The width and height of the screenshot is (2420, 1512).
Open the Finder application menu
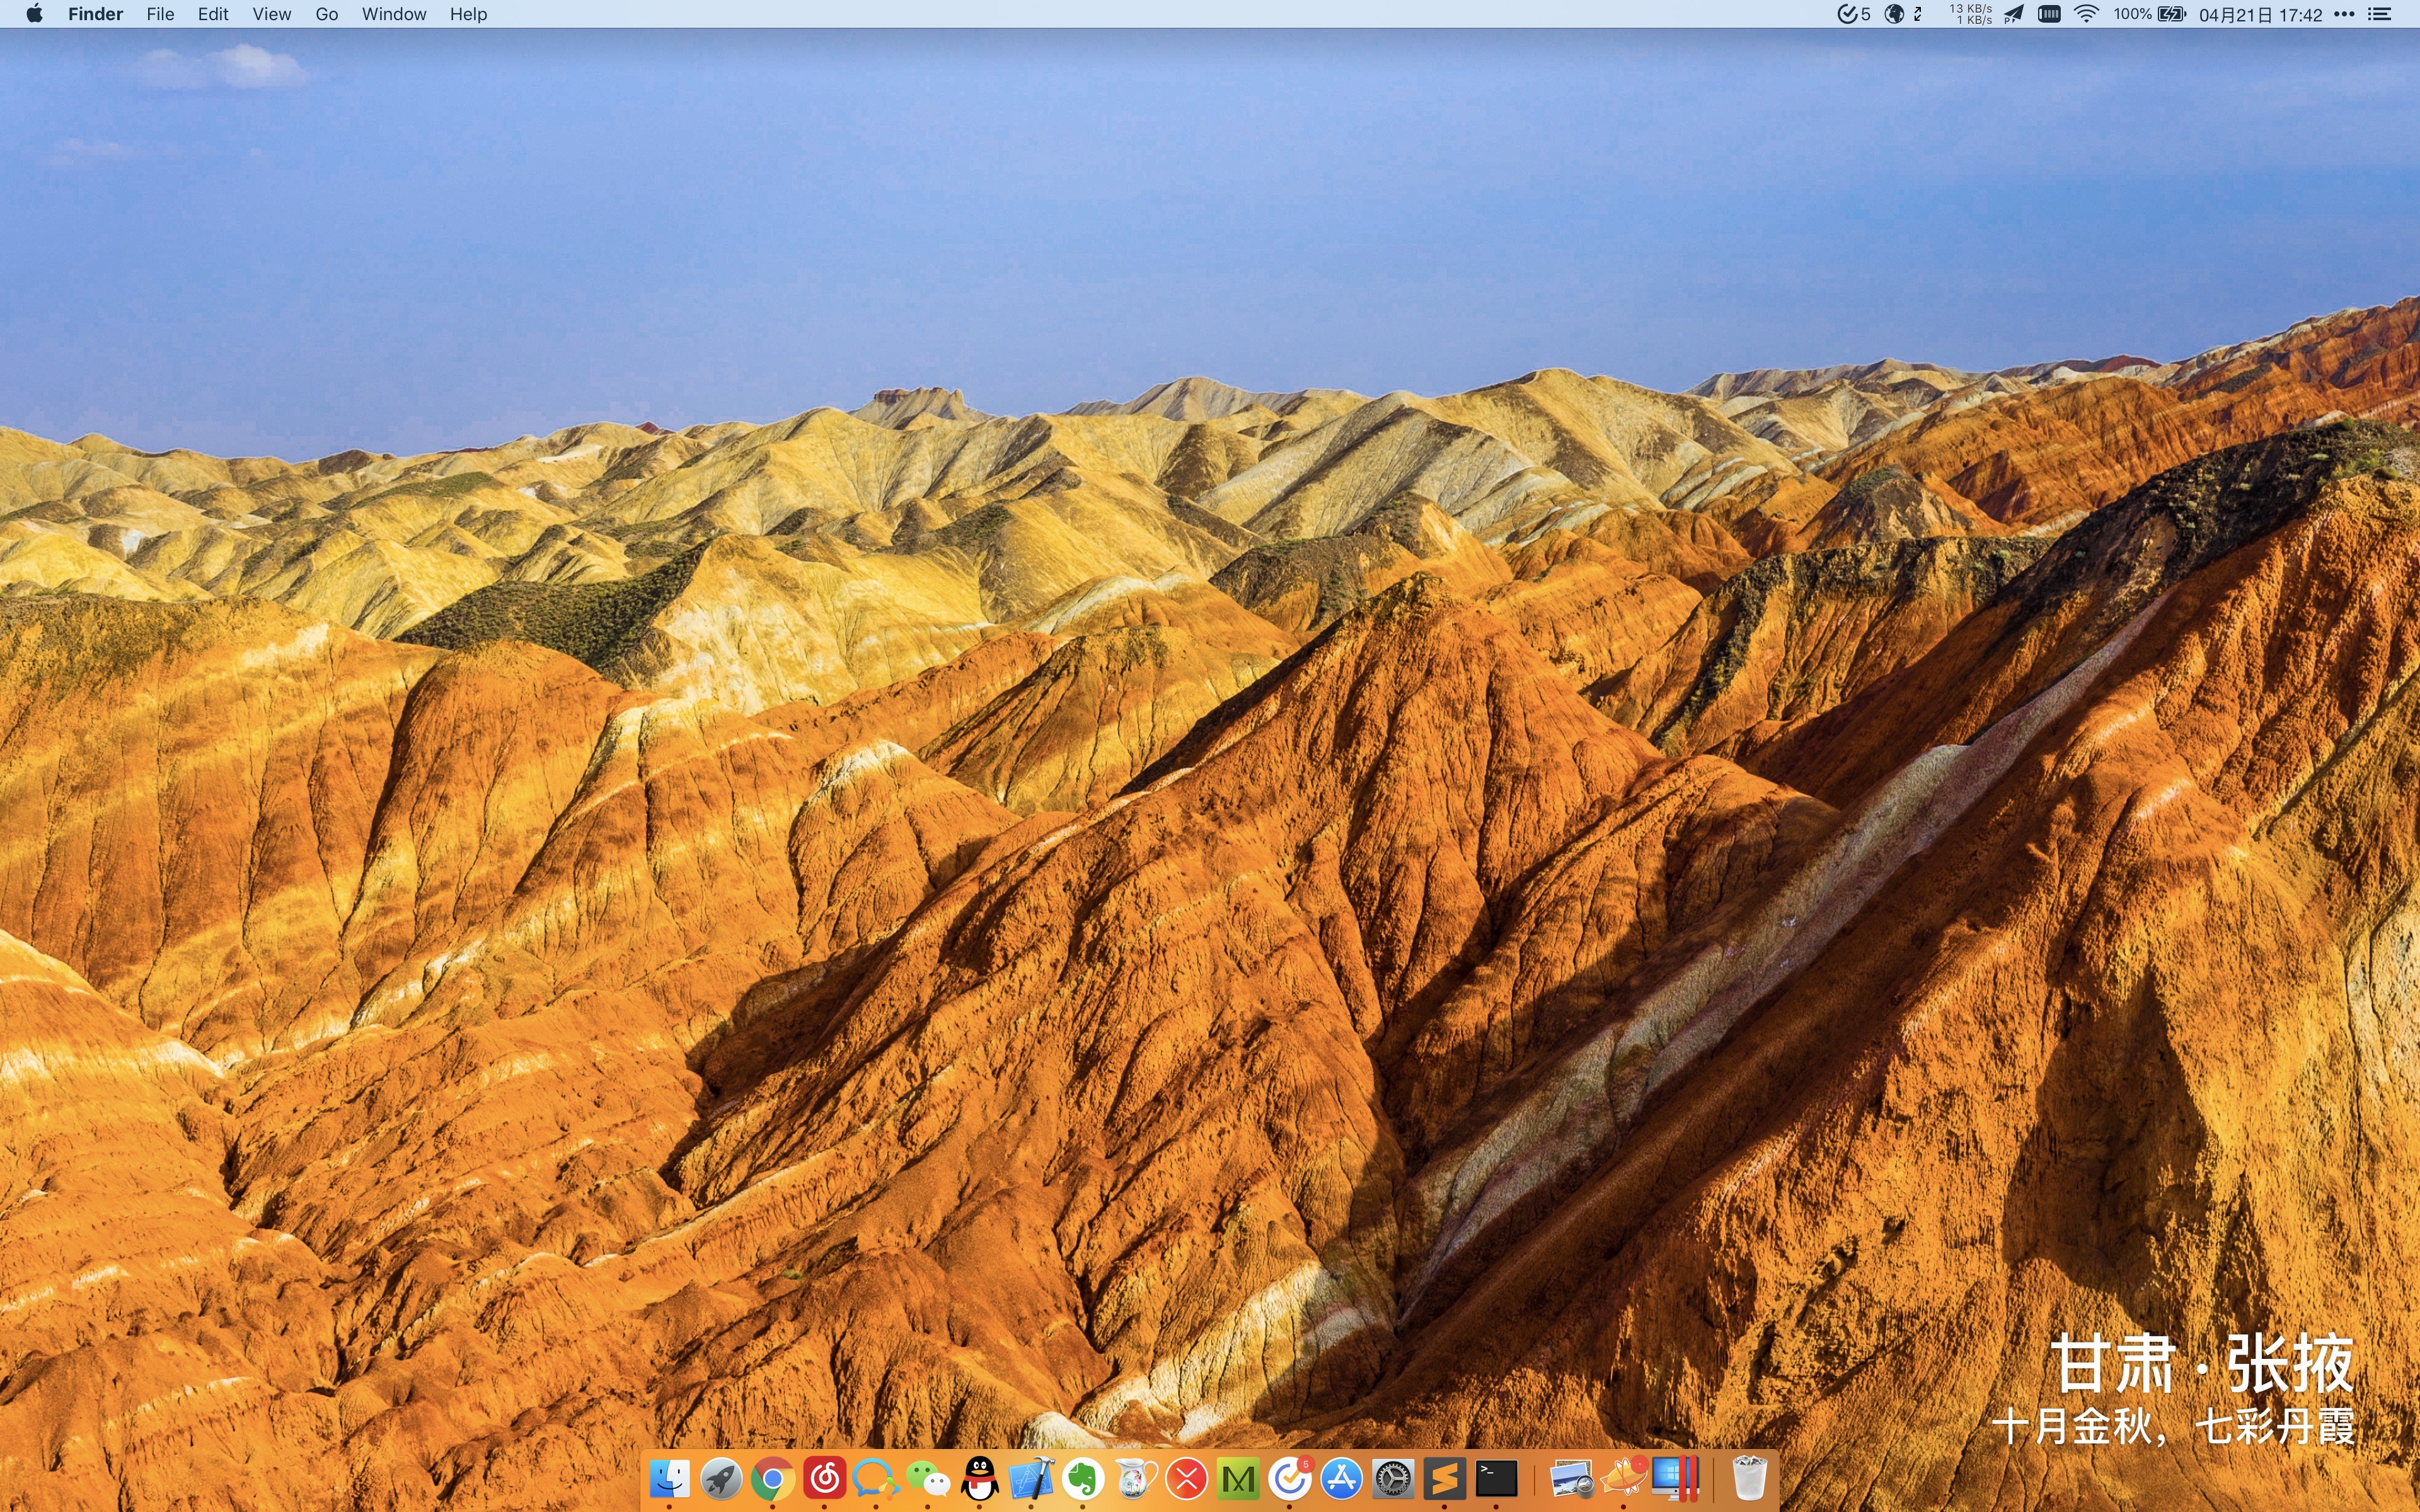(x=95, y=14)
